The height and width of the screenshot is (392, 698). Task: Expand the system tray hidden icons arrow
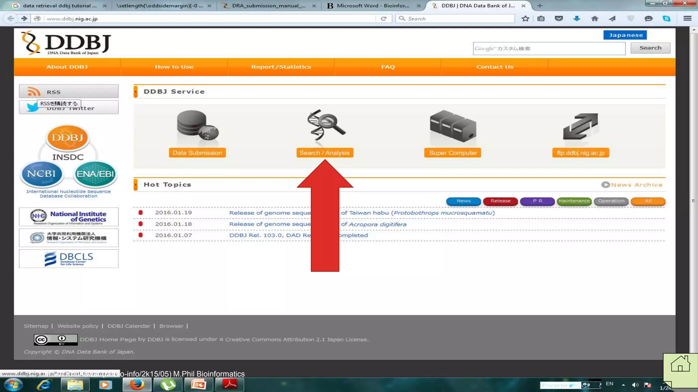click(x=623, y=385)
